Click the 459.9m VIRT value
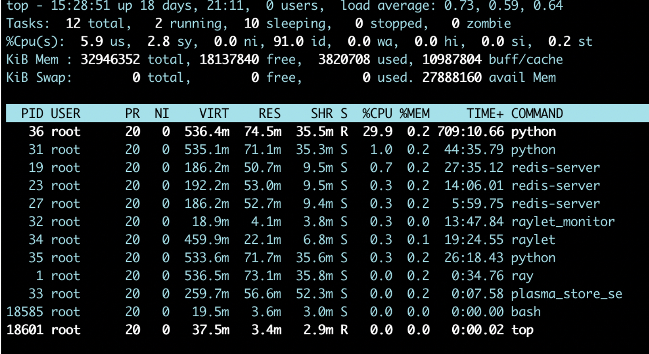This screenshot has width=649, height=354. point(207,240)
